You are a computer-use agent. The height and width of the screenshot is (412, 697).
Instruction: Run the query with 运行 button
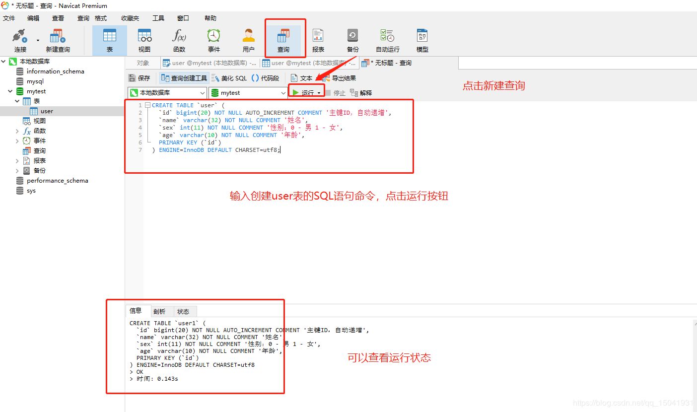[x=303, y=93]
